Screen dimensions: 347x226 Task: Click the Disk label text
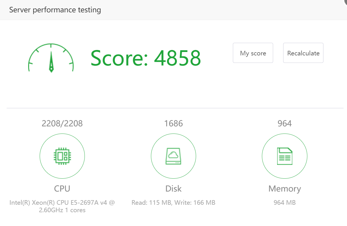(173, 189)
